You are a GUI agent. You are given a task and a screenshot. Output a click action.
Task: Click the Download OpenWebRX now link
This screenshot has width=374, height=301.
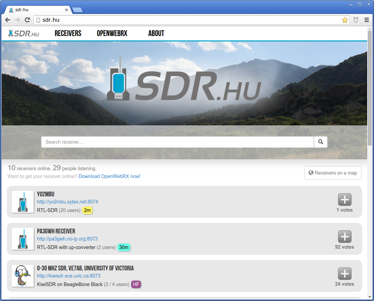point(109,176)
